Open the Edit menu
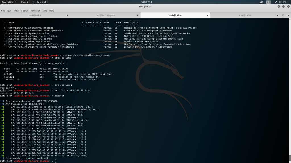Image resolution: width=291 pixels, height=163 pixels. (9, 11)
